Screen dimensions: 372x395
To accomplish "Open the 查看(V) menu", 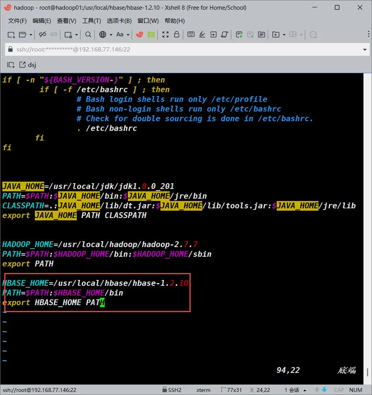I will (66, 21).
